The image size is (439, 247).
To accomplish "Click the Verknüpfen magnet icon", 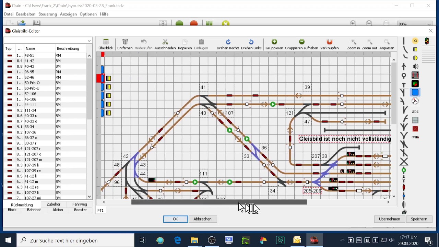I will click(x=330, y=42).
